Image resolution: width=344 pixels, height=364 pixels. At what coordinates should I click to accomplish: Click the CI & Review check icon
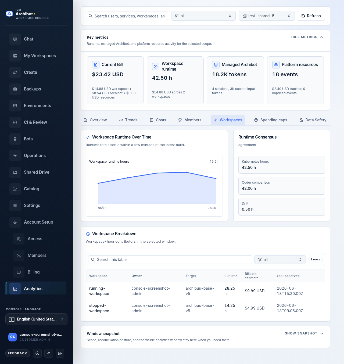[15, 122]
